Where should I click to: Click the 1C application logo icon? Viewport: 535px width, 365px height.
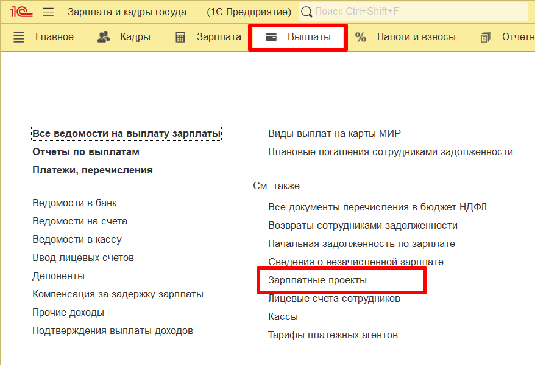pos(21,12)
